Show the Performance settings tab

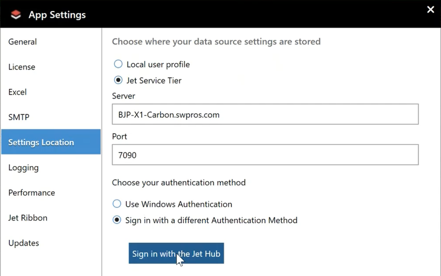click(x=51, y=193)
